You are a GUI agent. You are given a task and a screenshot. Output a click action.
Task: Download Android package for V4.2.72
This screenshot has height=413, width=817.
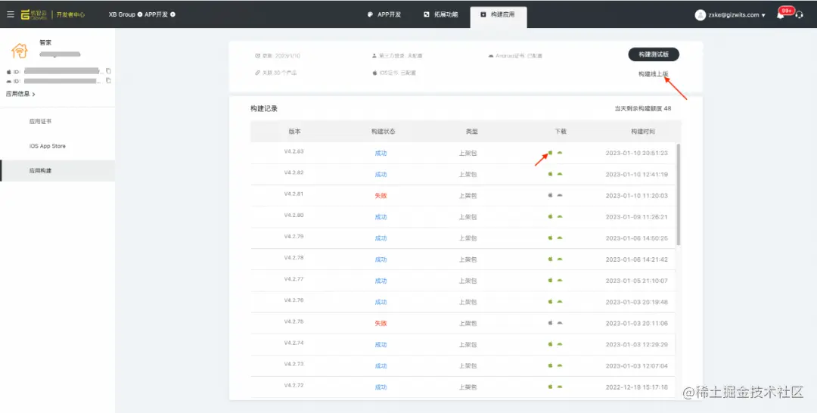pyautogui.click(x=560, y=387)
